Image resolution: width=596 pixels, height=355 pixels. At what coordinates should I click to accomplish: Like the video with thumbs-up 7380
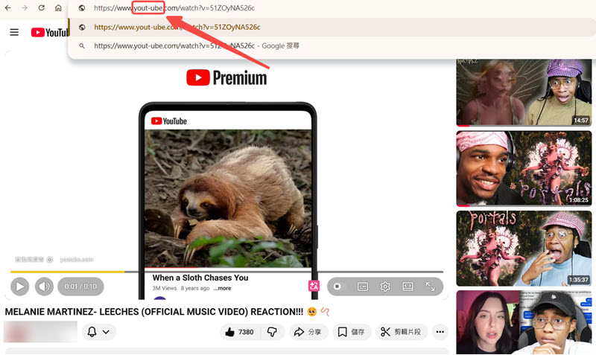[x=239, y=332]
